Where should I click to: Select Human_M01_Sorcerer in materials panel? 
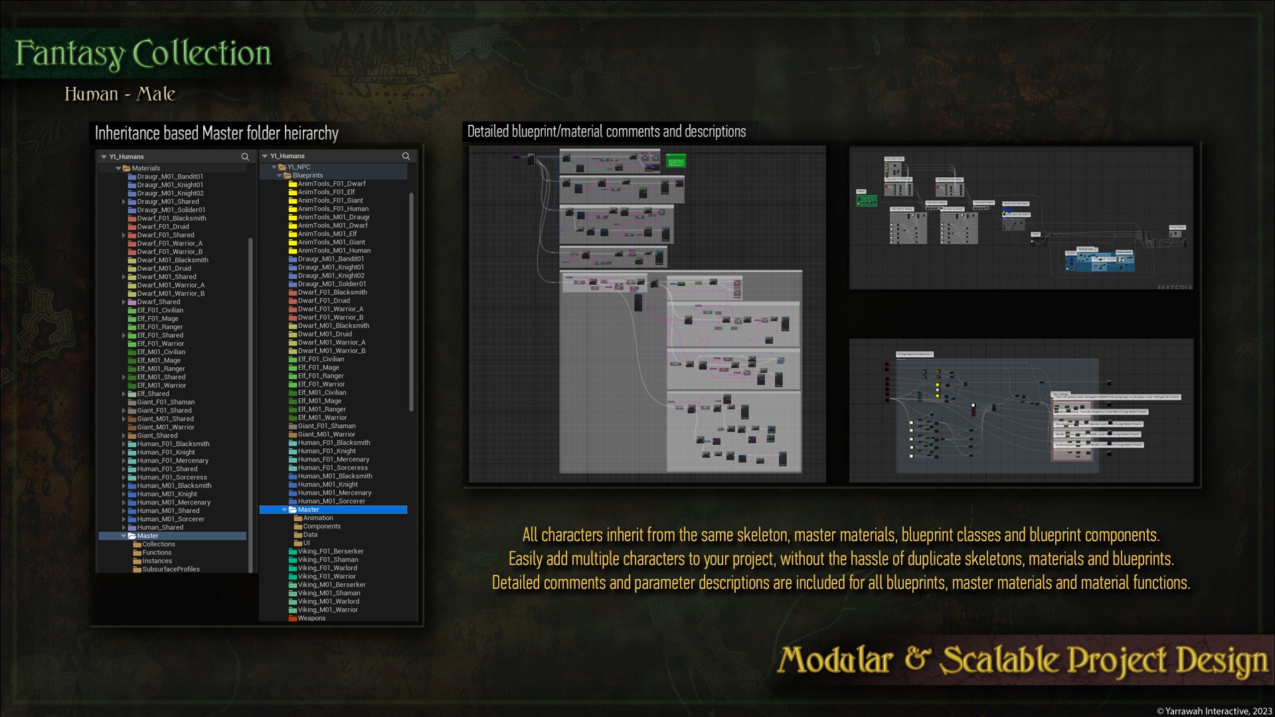(x=169, y=518)
